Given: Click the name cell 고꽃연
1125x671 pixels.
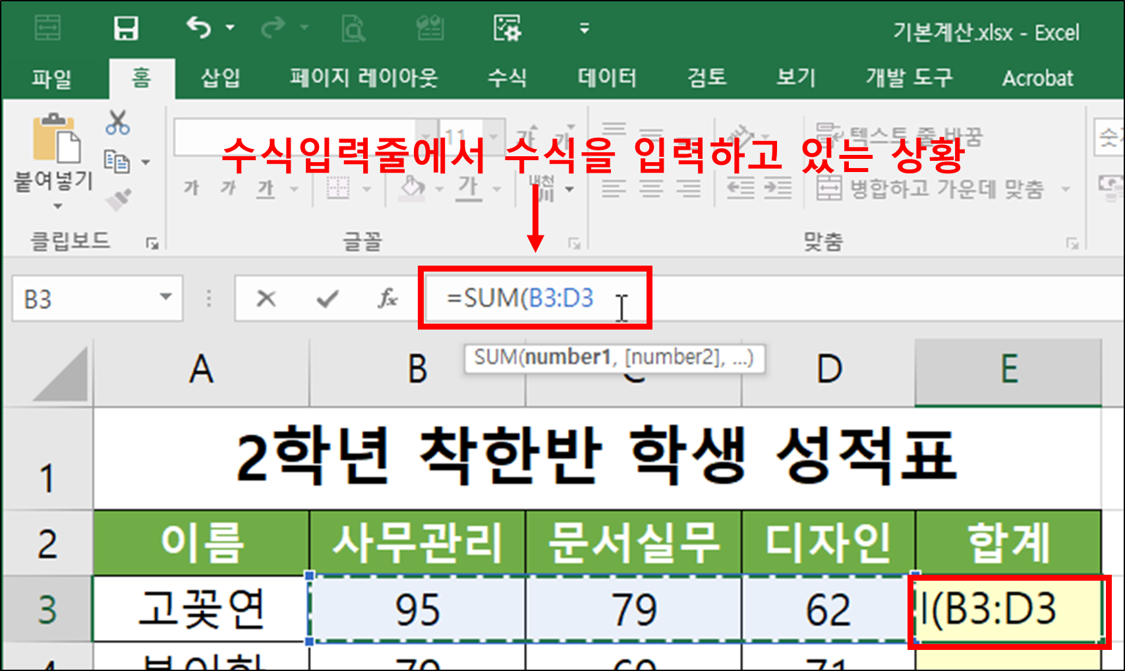Looking at the screenshot, I should click(202, 609).
